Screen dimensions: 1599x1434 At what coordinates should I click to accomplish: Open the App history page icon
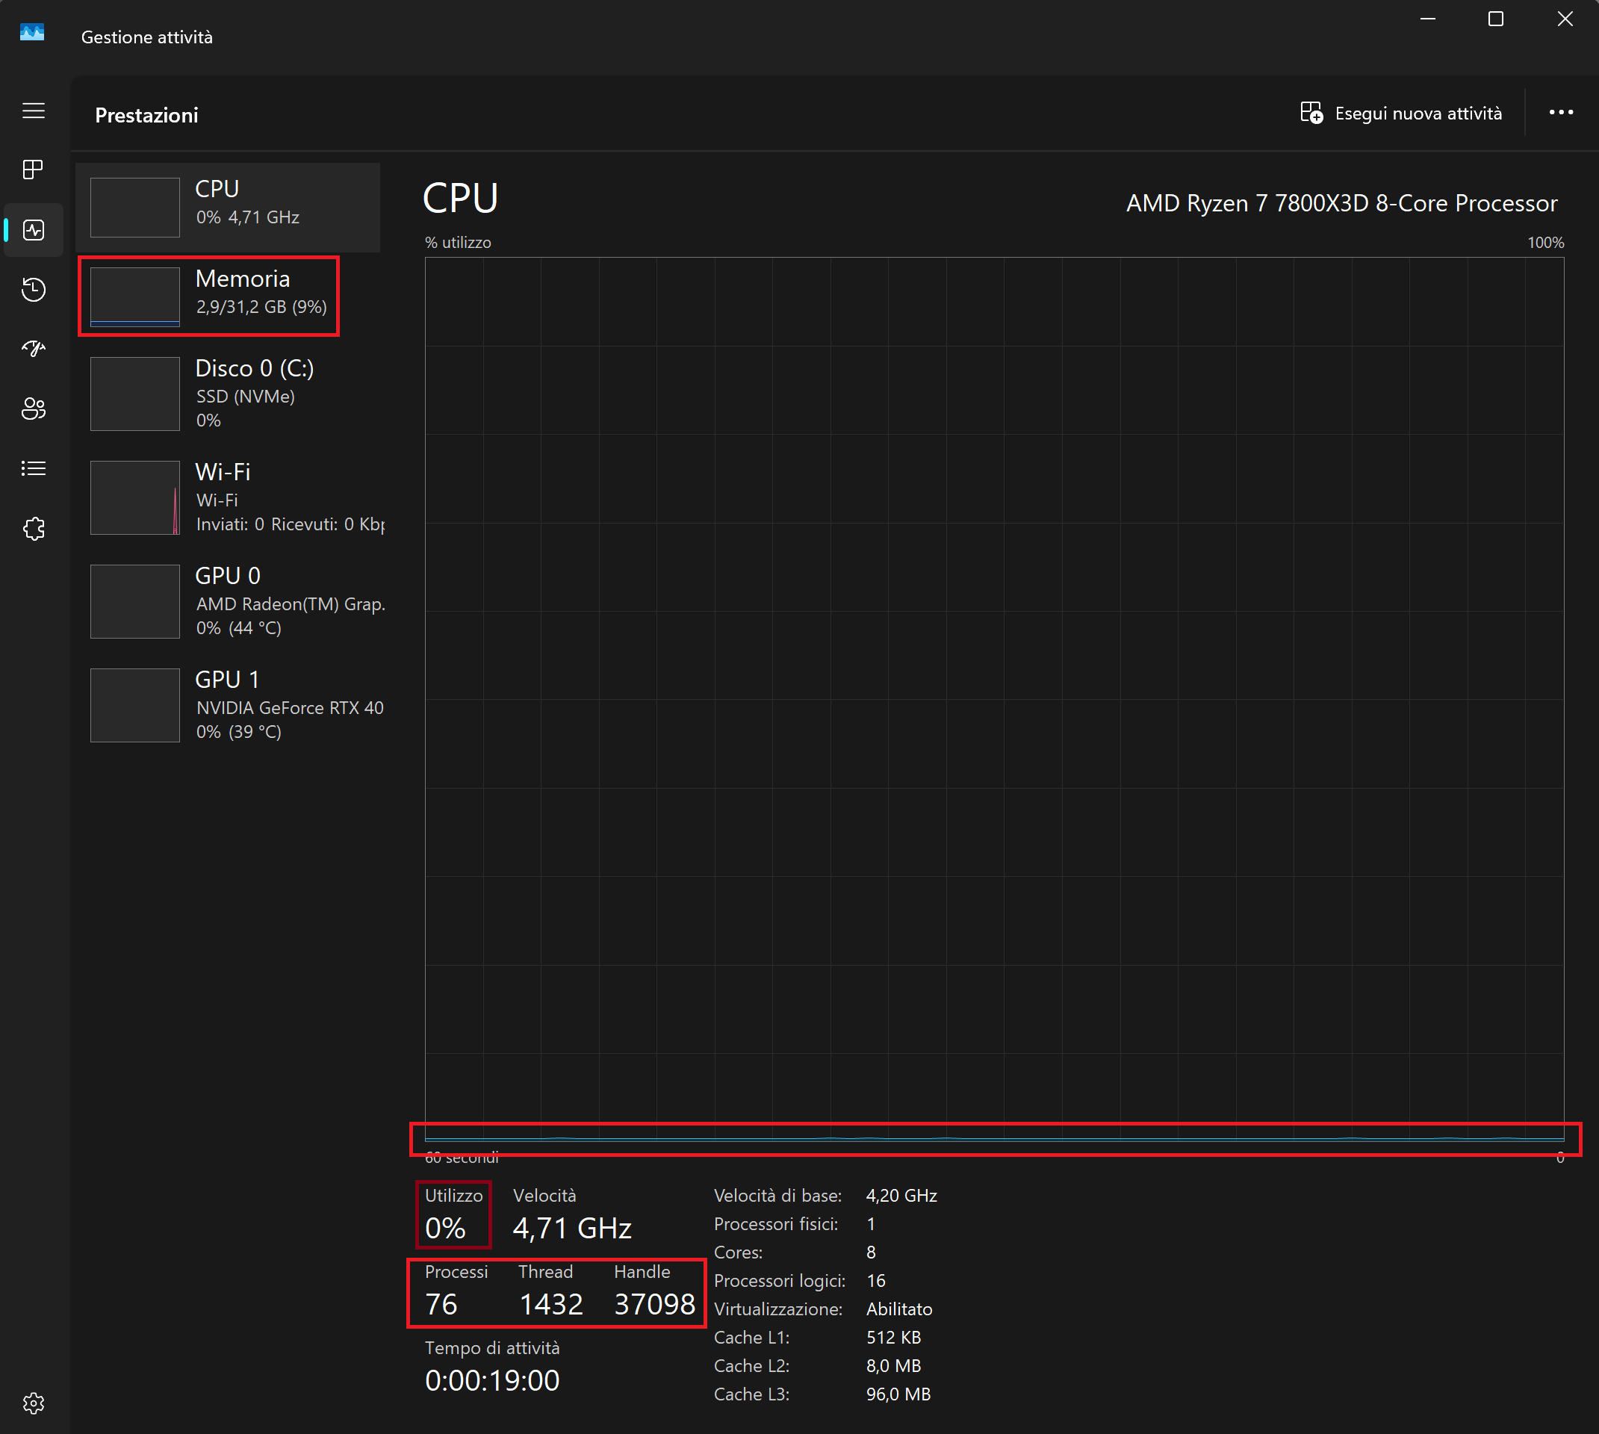[33, 289]
